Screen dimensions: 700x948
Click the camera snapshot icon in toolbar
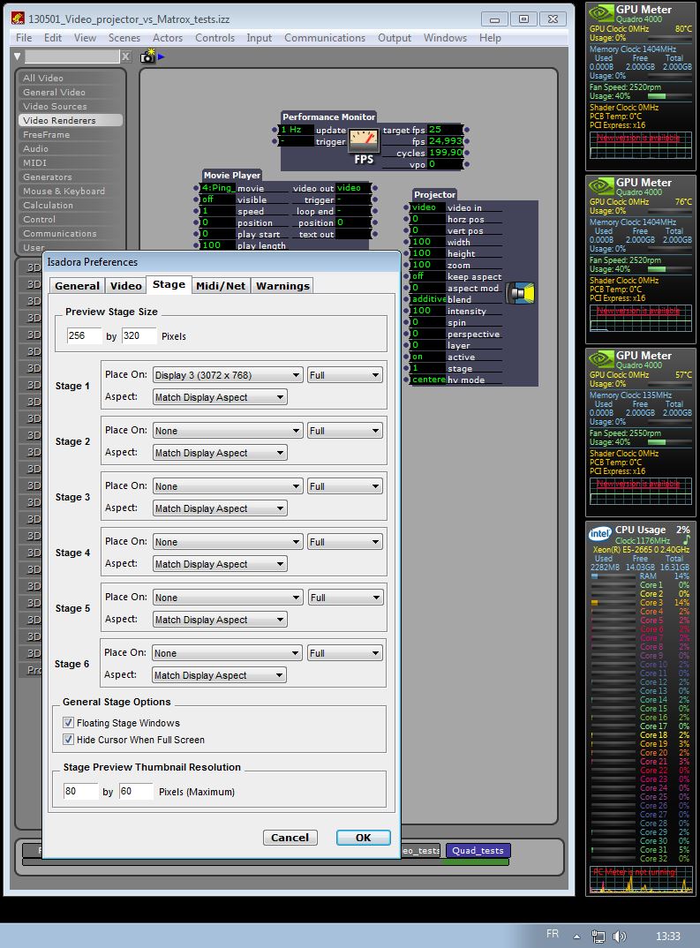pyautogui.click(x=147, y=56)
